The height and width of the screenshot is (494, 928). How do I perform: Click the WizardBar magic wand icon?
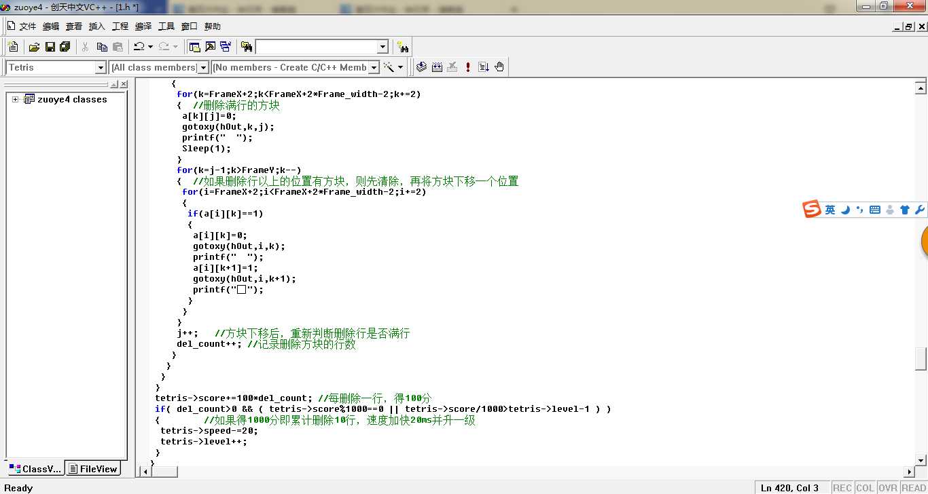389,67
